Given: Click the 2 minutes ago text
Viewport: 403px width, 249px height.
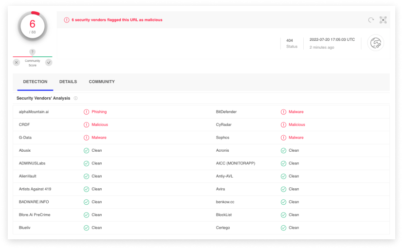Looking at the screenshot, I should pos(322,47).
